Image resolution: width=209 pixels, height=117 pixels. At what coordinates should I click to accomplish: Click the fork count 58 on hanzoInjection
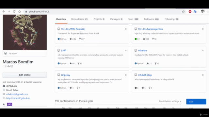[x=154, y=39]
